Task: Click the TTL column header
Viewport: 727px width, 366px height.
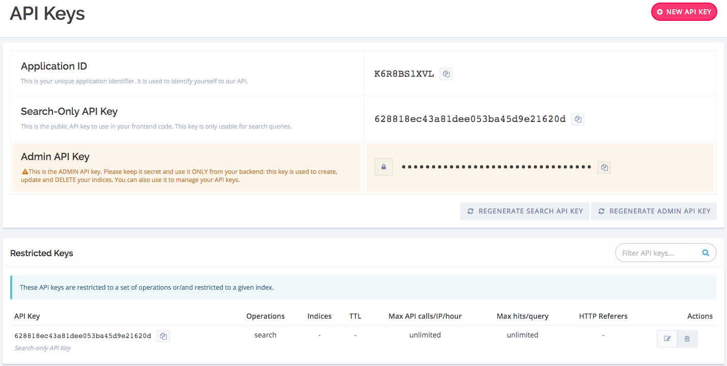Action: click(x=355, y=316)
